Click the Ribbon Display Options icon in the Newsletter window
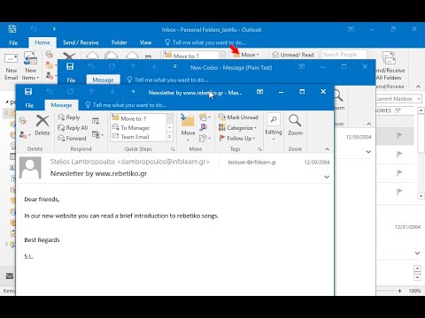The width and height of the screenshot is (425, 318). (x=259, y=92)
